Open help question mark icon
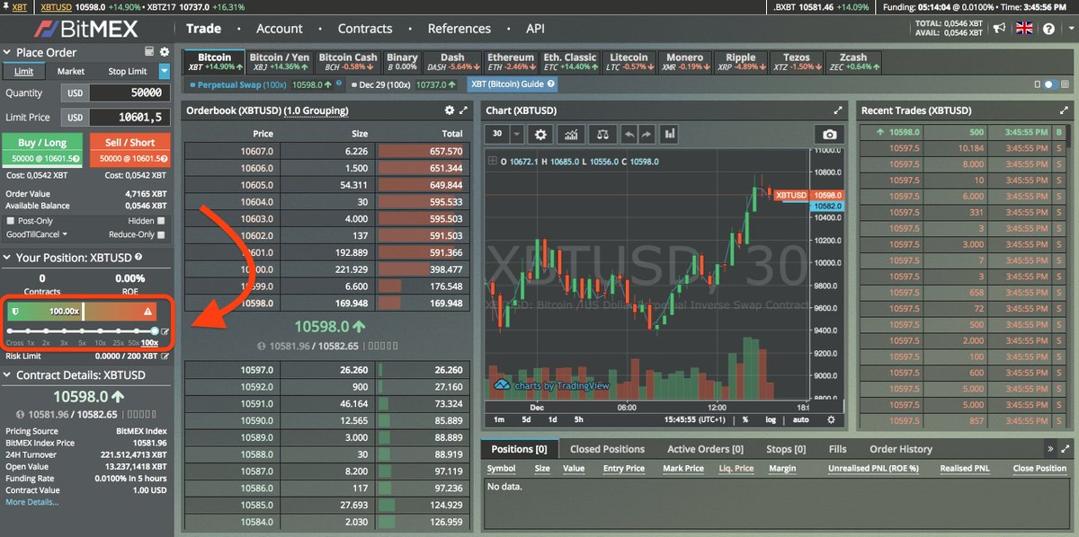The width and height of the screenshot is (1079, 537). [1048, 29]
